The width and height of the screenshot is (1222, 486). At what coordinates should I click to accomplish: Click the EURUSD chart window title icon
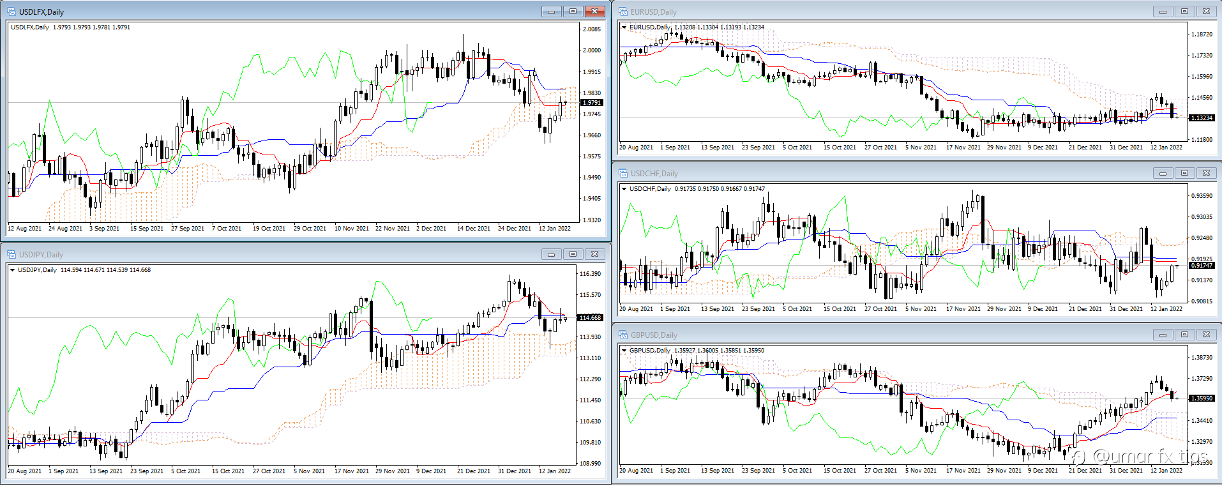pos(623,11)
